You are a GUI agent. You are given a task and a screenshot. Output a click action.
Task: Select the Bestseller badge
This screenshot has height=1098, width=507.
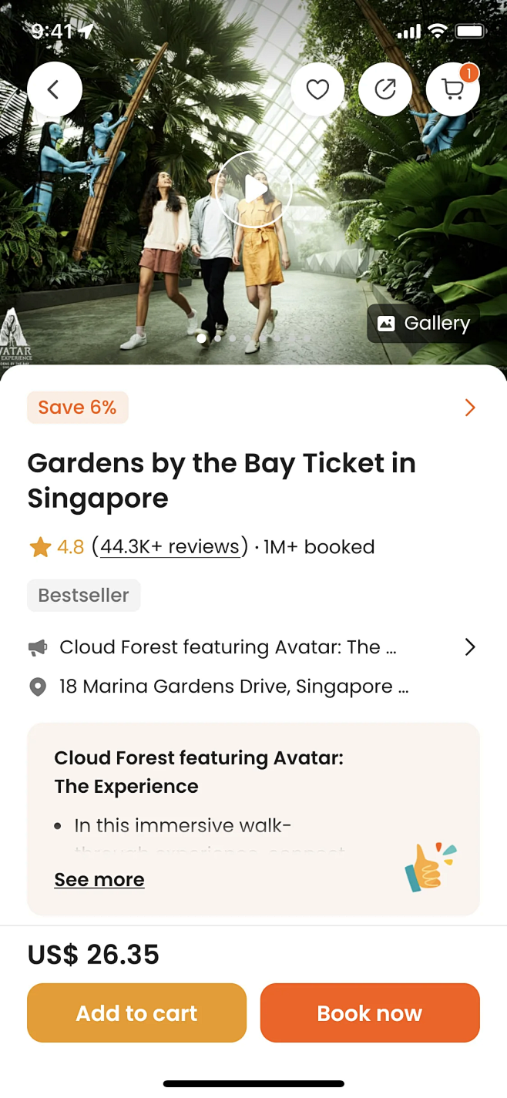tap(83, 596)
